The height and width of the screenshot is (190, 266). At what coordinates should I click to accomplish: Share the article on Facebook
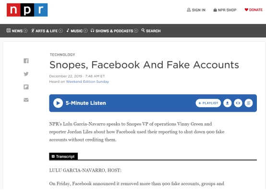coord(26,61)
